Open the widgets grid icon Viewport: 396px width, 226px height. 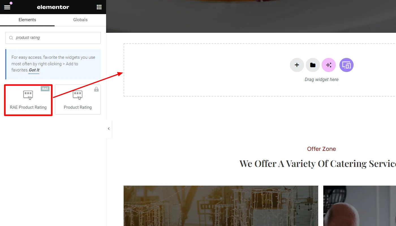tap(99, 7)
